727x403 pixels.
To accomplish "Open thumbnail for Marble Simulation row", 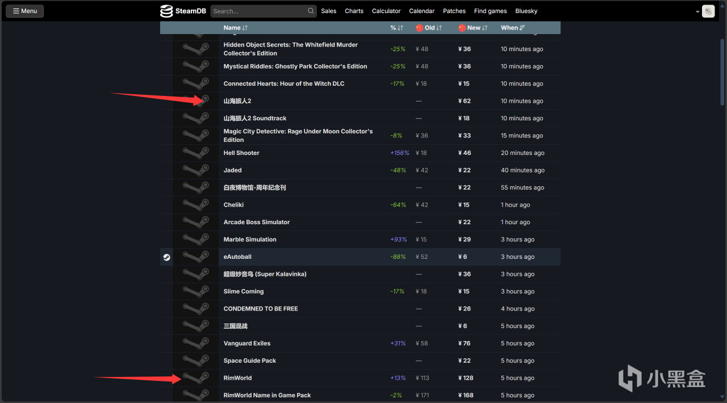I will (196, 240).
